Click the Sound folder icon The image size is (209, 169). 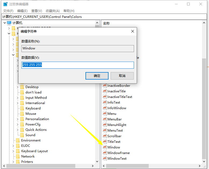point(22,135)
